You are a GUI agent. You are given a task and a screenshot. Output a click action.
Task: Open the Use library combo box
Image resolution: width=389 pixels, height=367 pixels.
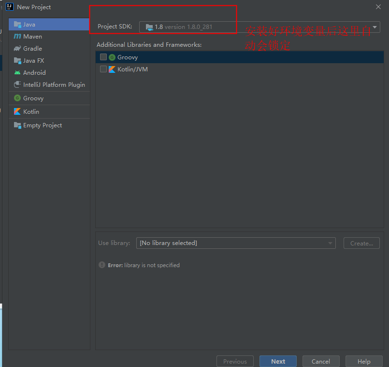pyautogui.click(x=236, y=243)
